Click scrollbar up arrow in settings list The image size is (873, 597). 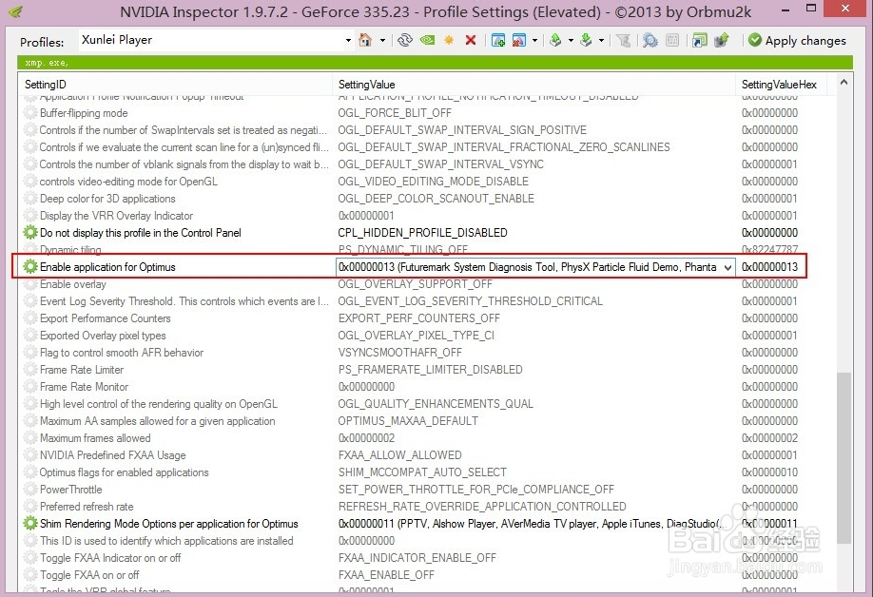coord(844,83)
